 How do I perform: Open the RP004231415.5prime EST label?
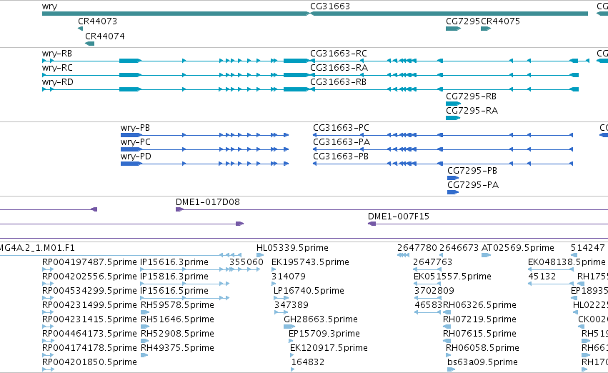(89, 320)
